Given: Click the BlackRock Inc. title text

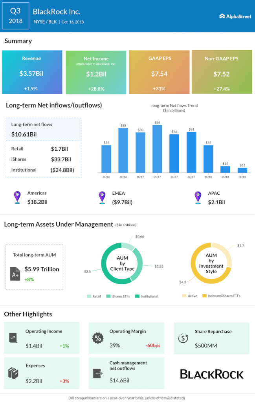Looking at the screenshot, I should tap(57, 11).
